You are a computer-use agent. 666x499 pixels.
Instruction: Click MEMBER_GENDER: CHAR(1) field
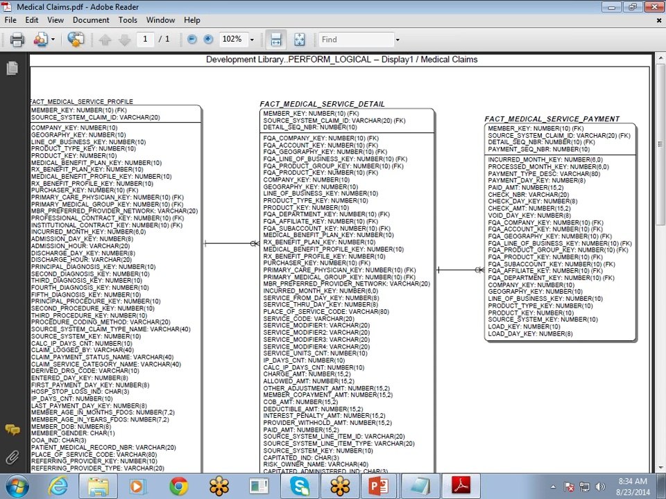(73, 433)
